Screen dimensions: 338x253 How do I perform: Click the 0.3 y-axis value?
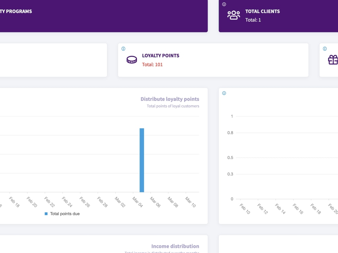(230, 174)
